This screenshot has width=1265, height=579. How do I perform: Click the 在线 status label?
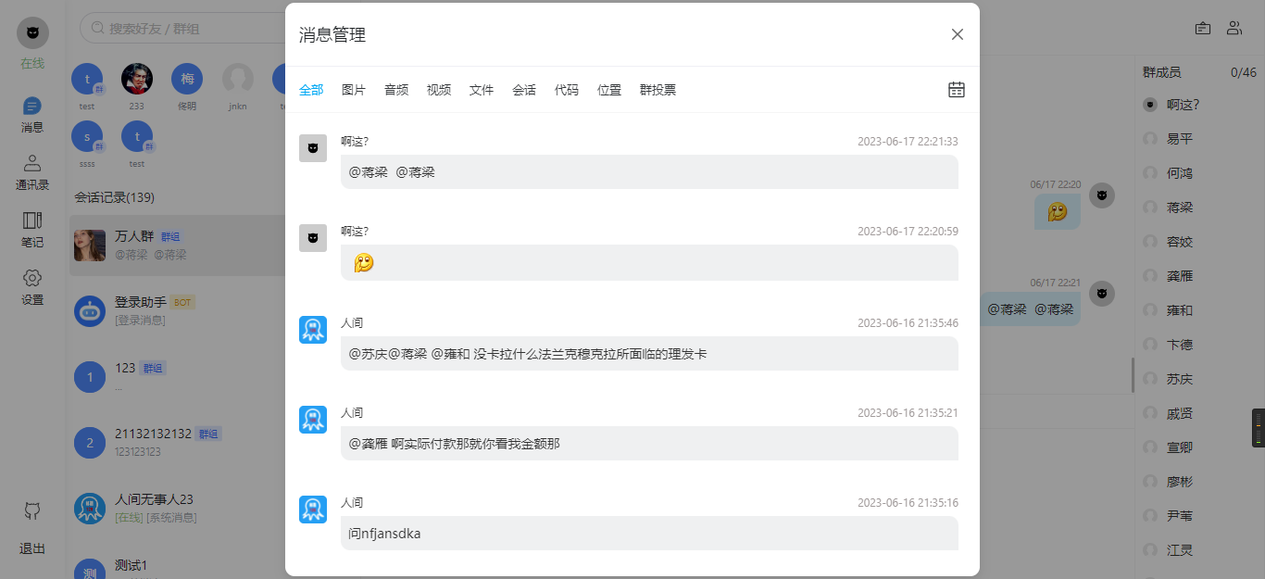32,64
